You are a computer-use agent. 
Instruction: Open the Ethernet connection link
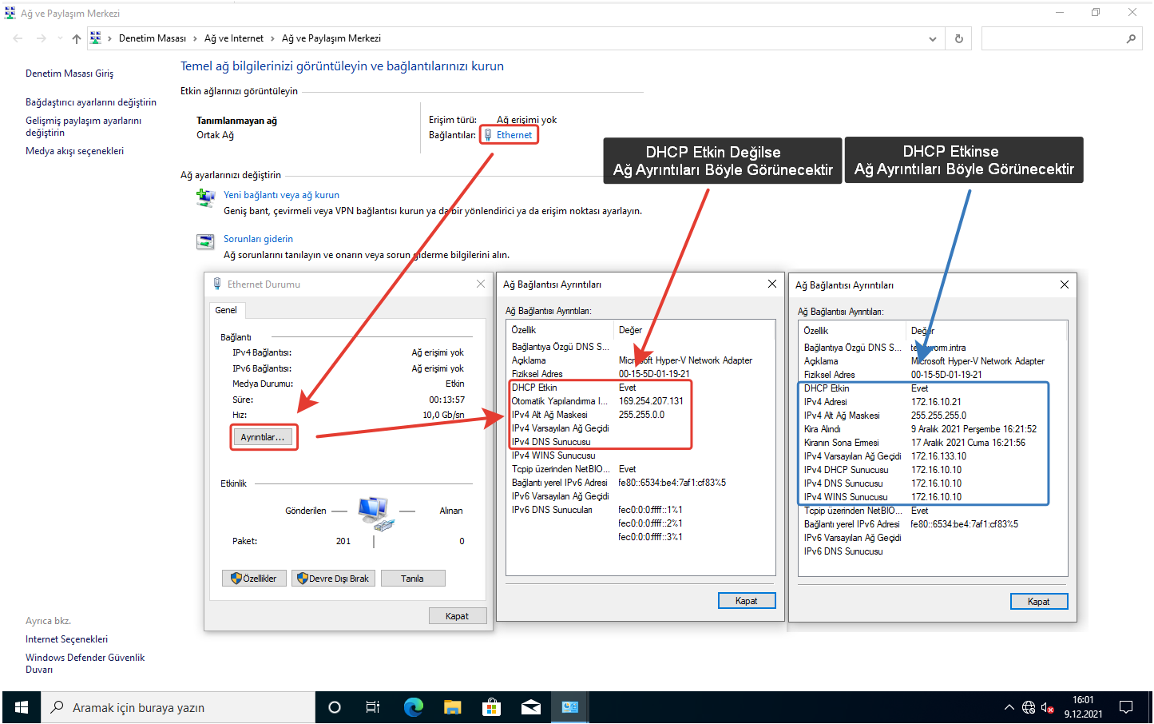point(514,135)
